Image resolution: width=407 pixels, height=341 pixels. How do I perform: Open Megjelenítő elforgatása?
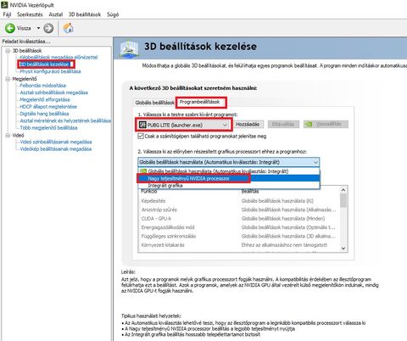(x=45, y=99)
